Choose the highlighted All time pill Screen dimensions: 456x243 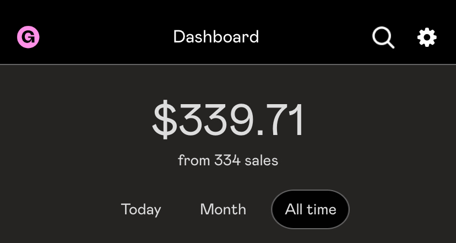pos(310,209)
